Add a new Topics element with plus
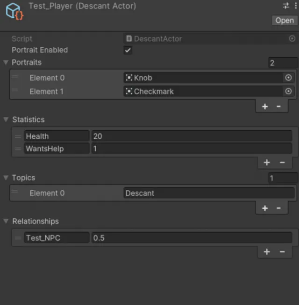The height and width of the screenshot is (305, 299). pyautogui.click(x=265, y=208)
